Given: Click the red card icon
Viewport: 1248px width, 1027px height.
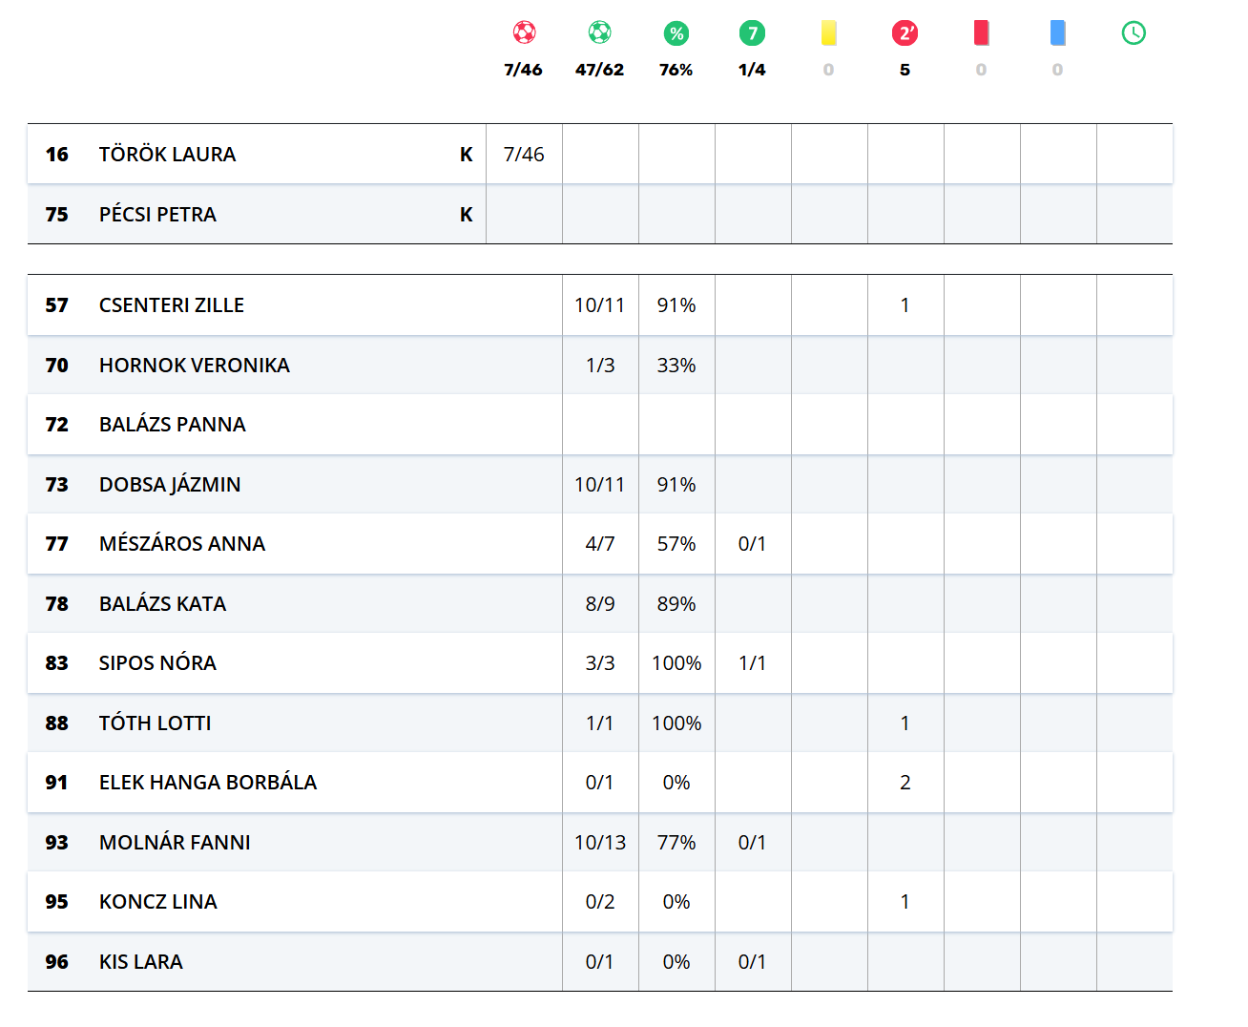Looking at the screenshot, I should pyautogui.click(x=981, y=33).
